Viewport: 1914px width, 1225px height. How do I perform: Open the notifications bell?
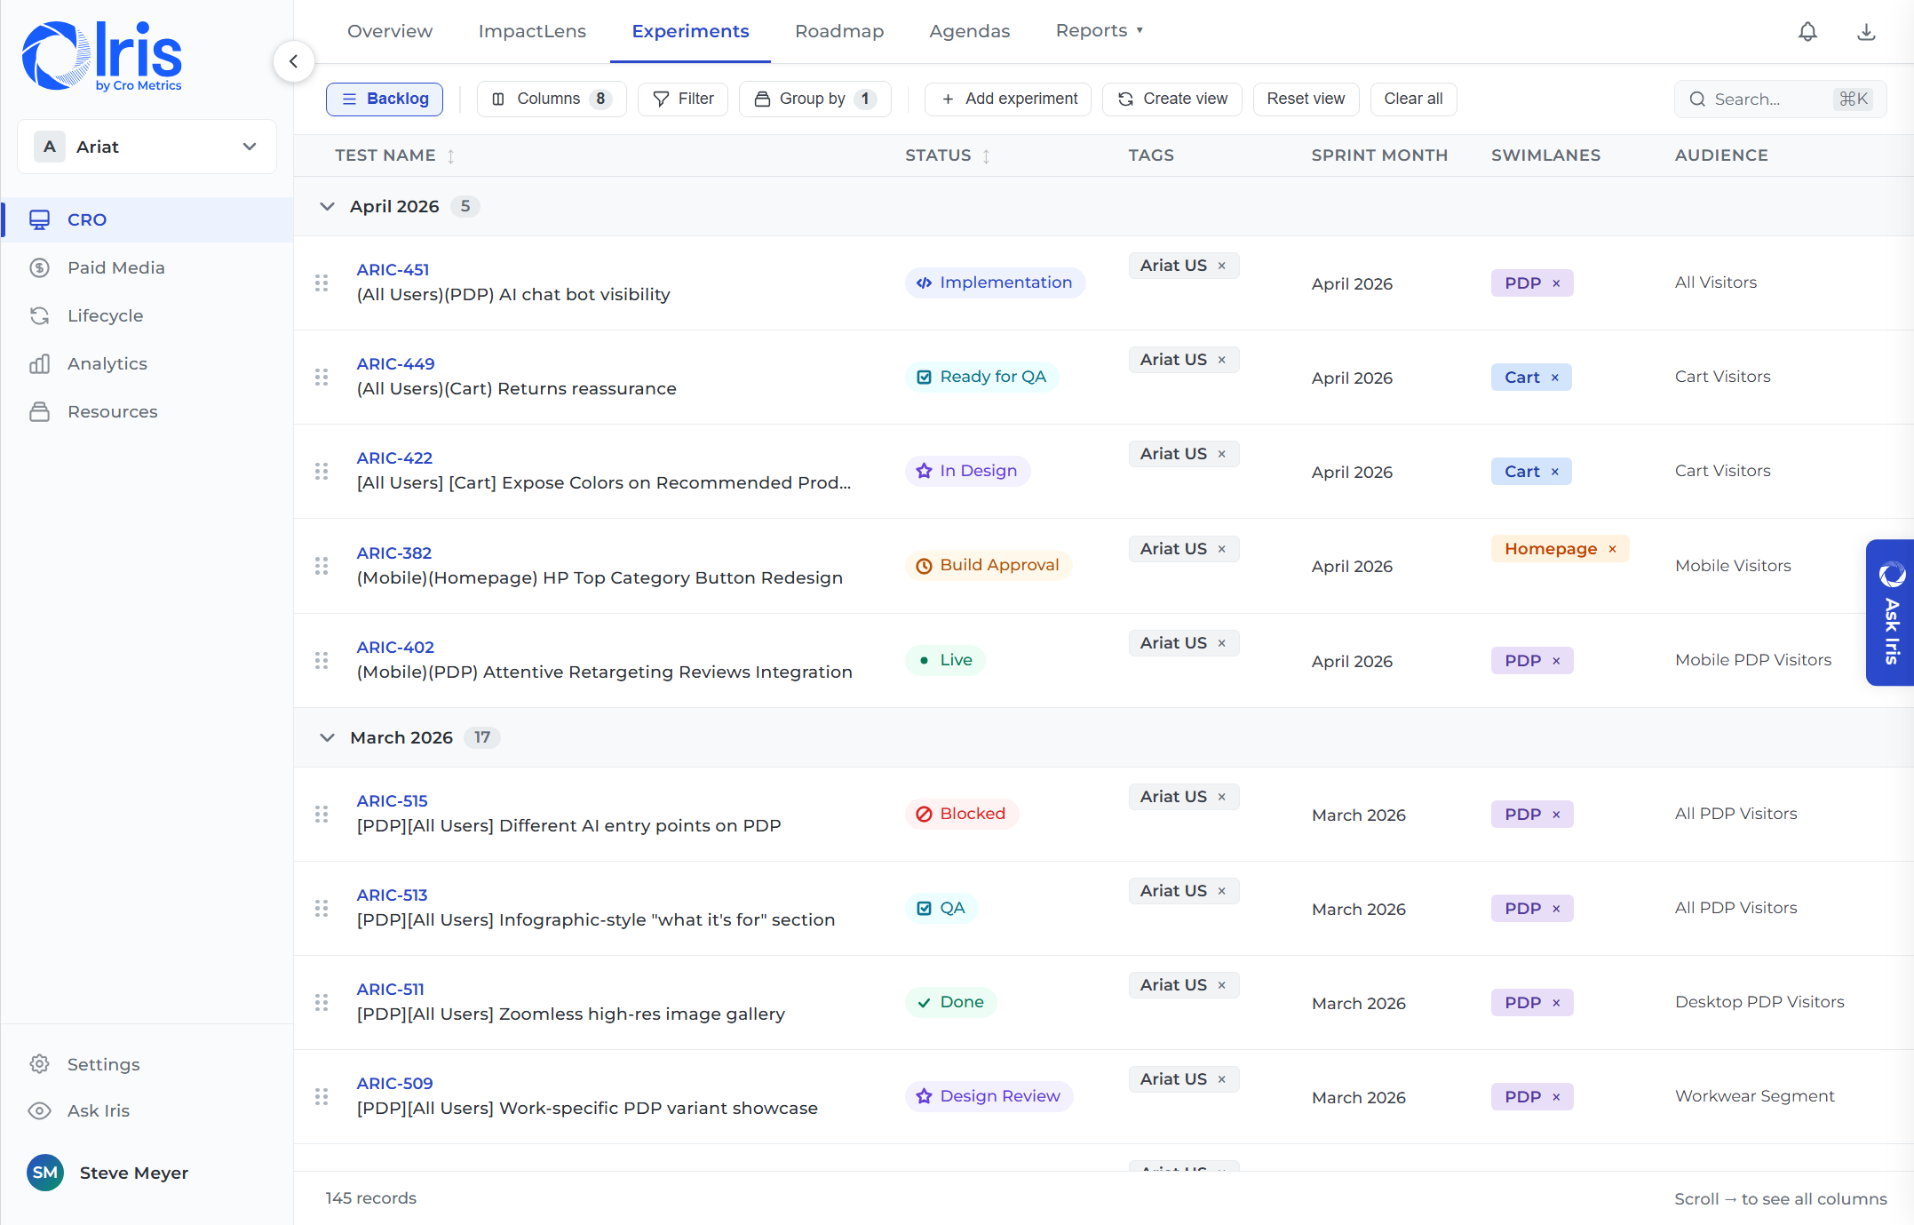(x=1807, y=31)
